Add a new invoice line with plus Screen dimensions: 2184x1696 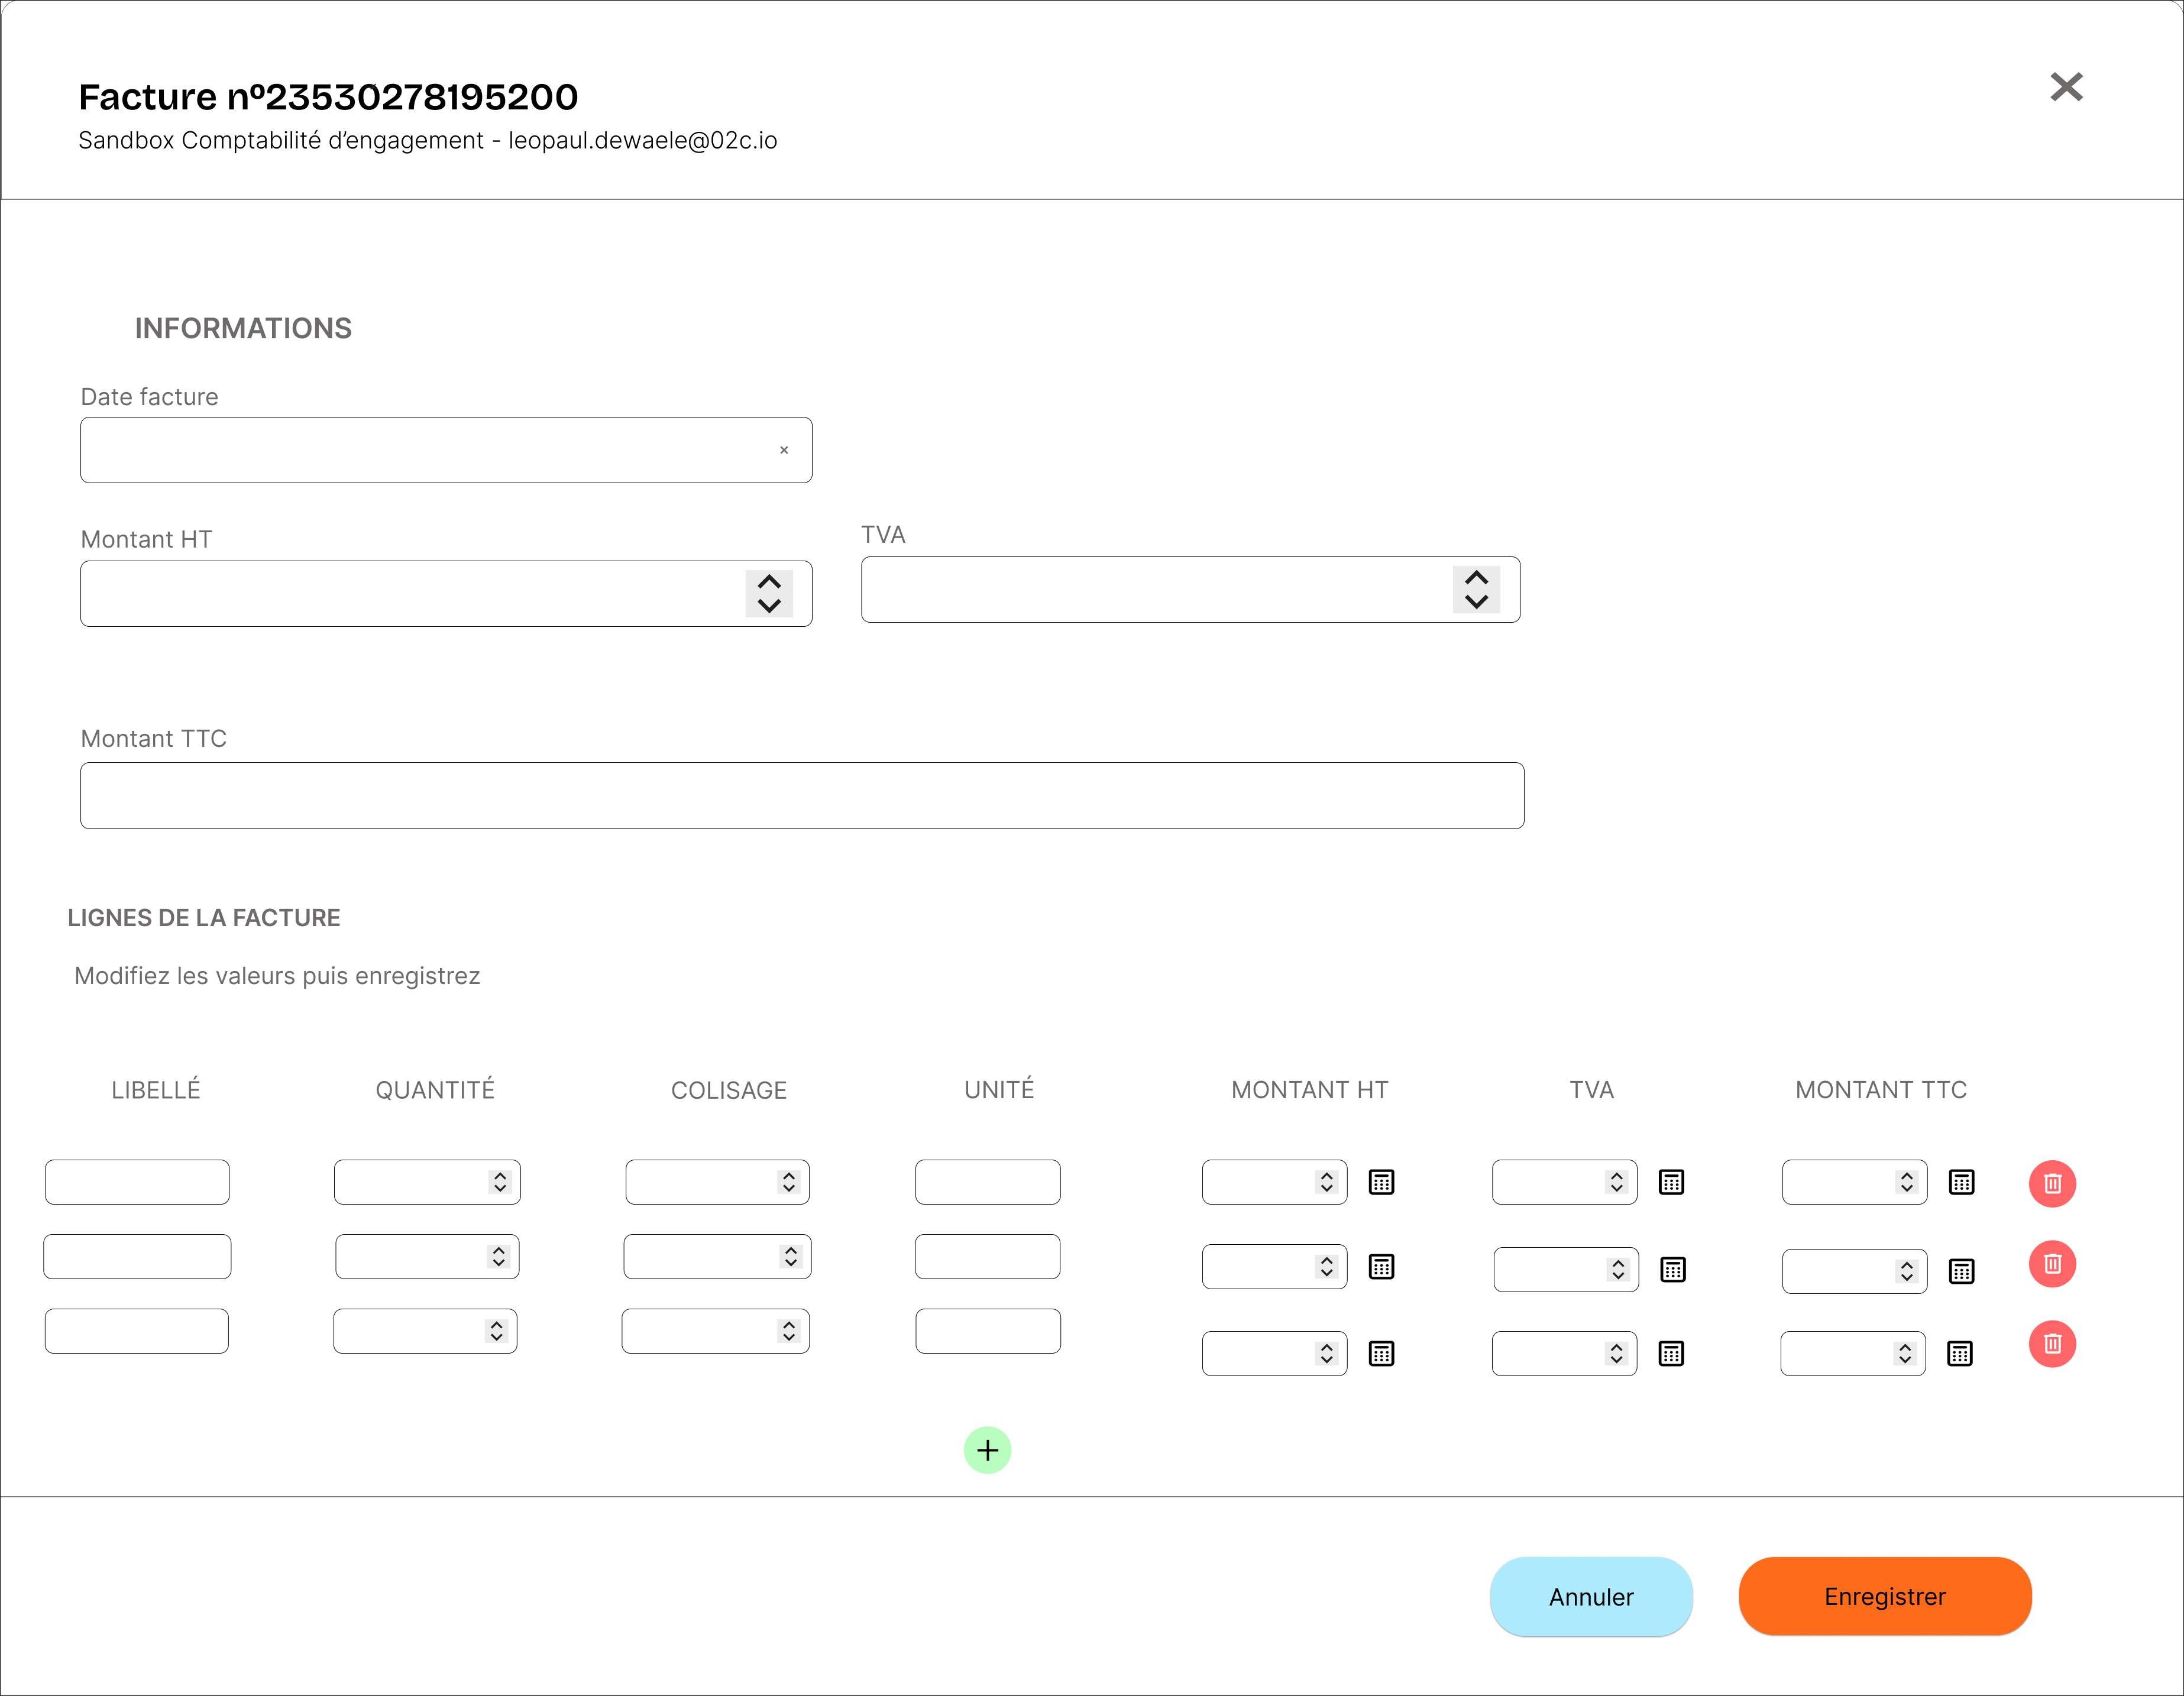(987, 1450)
